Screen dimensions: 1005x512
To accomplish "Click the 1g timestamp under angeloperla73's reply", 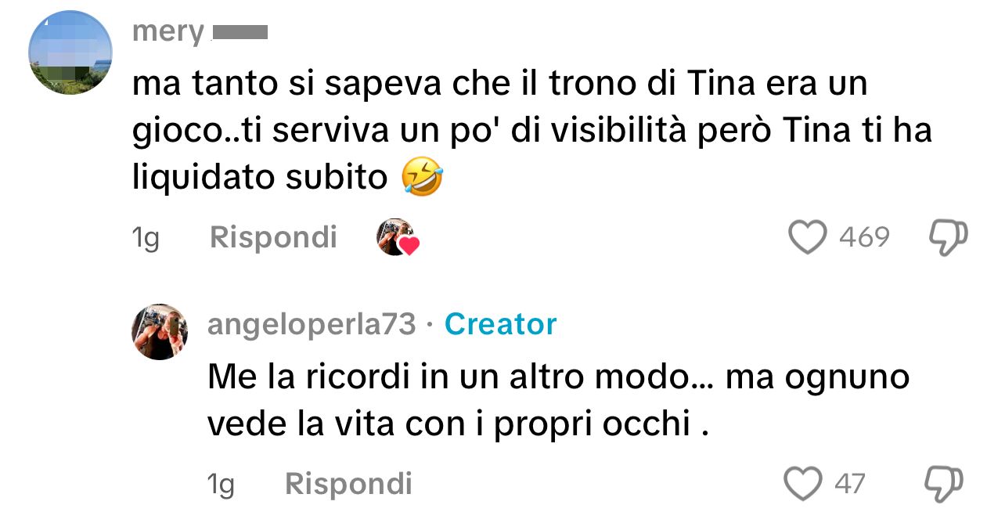I will click(x=221, y=485).
